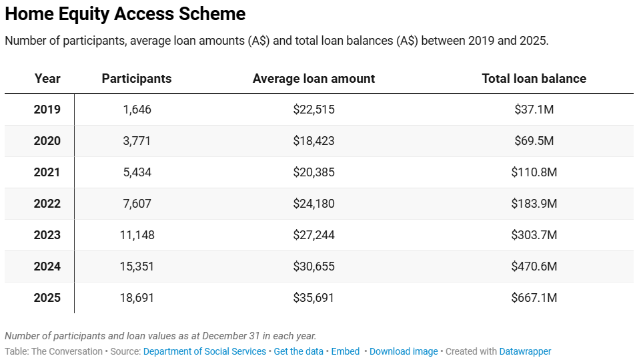
Task: Open the Datawrapper link
Action: click(x=525, y=351)
